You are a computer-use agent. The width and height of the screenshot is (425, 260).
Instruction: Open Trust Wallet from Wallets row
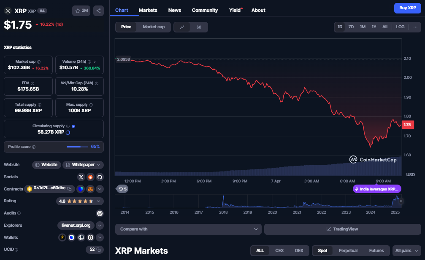(x=72, y=237)
